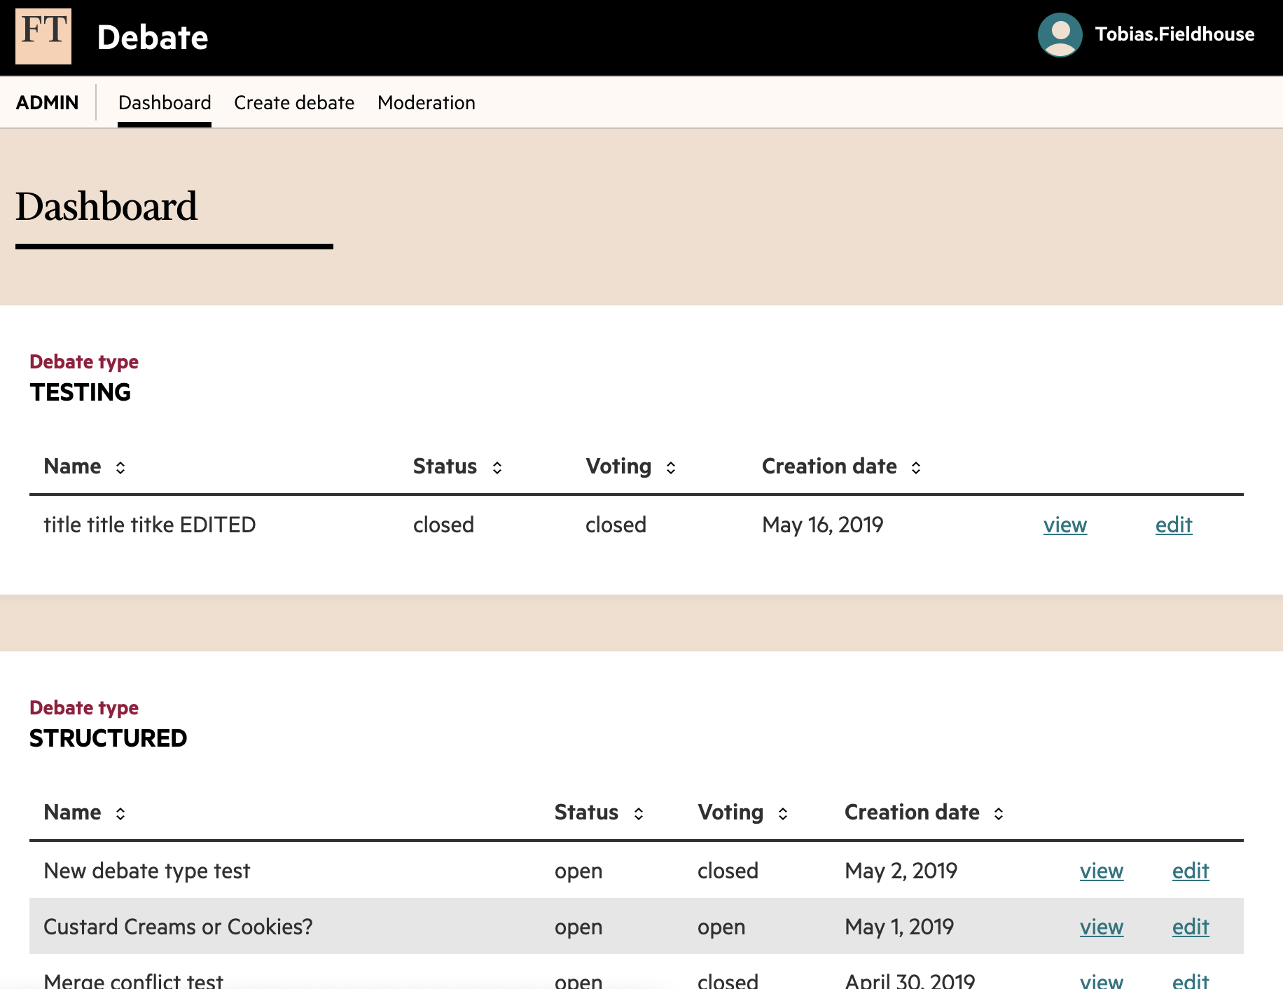Open the Dashboard tab
Screen dimensions: 1283x989
click(165, 103)
